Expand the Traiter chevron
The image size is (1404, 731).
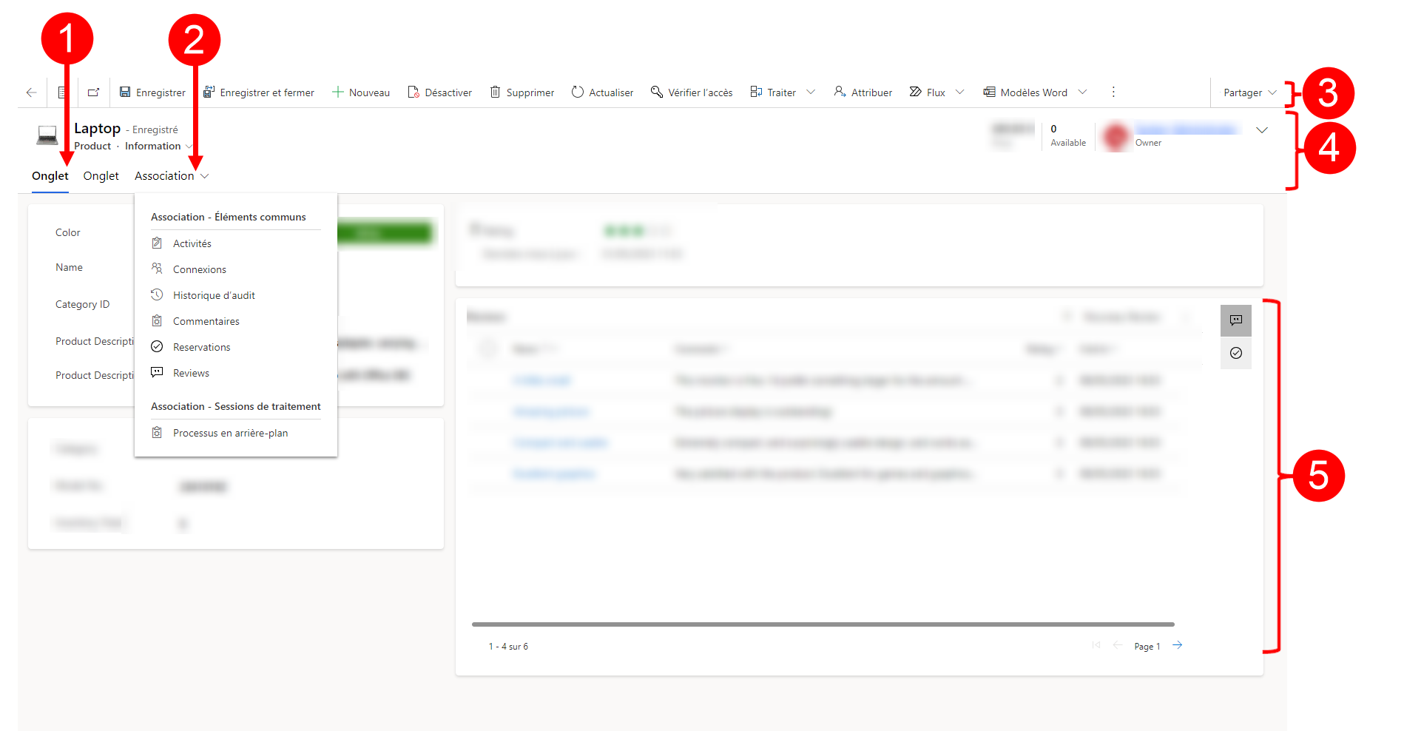pyautogui.click(x=811, y=92)
